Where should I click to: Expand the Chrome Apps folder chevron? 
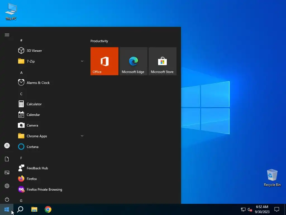click(x=82, y=136)
